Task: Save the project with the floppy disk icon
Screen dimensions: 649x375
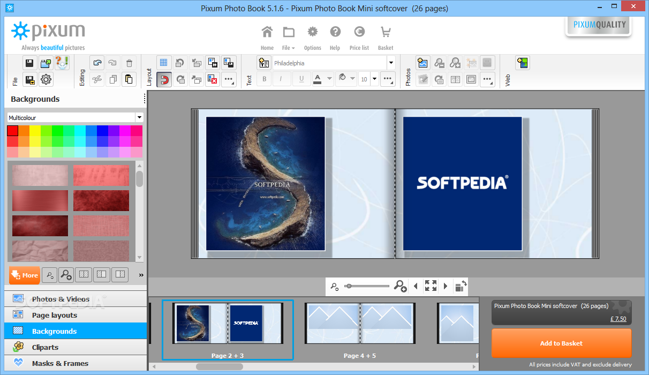Action: 29,63
